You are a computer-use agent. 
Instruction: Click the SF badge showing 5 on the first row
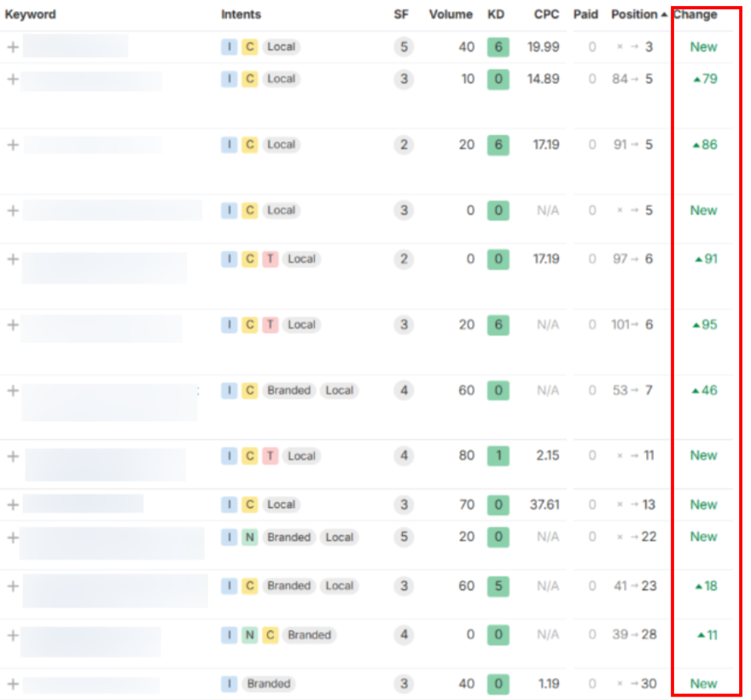click(x=403, y=47)
